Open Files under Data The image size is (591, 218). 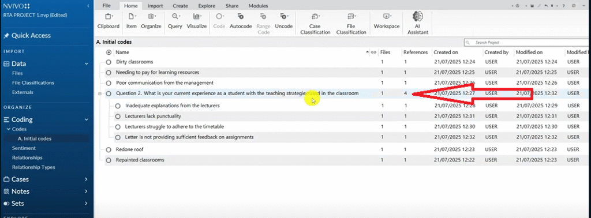[17, 73]
